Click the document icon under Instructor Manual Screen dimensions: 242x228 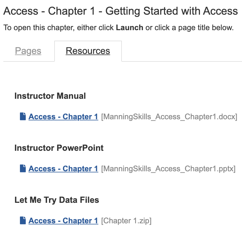tap(23, 116)
